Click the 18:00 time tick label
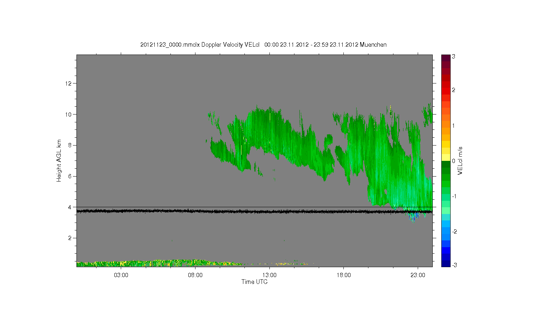 point(344,275)
